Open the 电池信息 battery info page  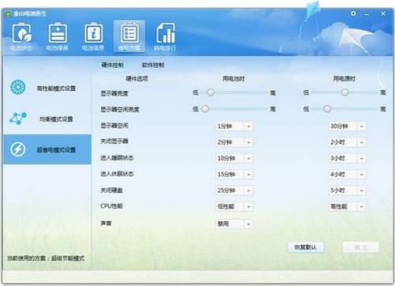pyautogui.click(x=93, y=36)
